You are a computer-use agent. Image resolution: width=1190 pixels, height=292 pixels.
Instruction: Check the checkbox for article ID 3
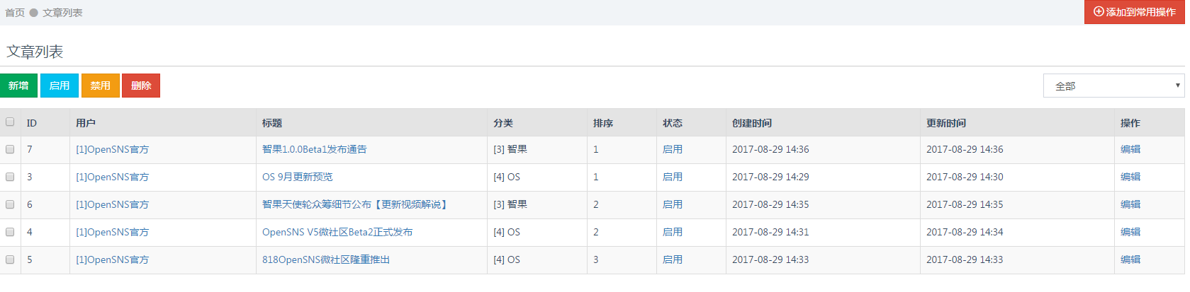10,177
